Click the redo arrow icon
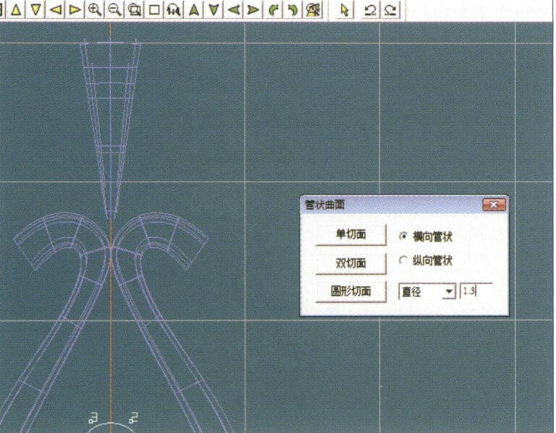 click(390, 9)
